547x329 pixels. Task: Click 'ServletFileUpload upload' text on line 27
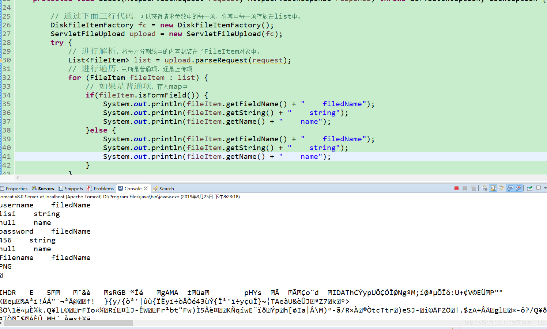click(x=103, y=34)
